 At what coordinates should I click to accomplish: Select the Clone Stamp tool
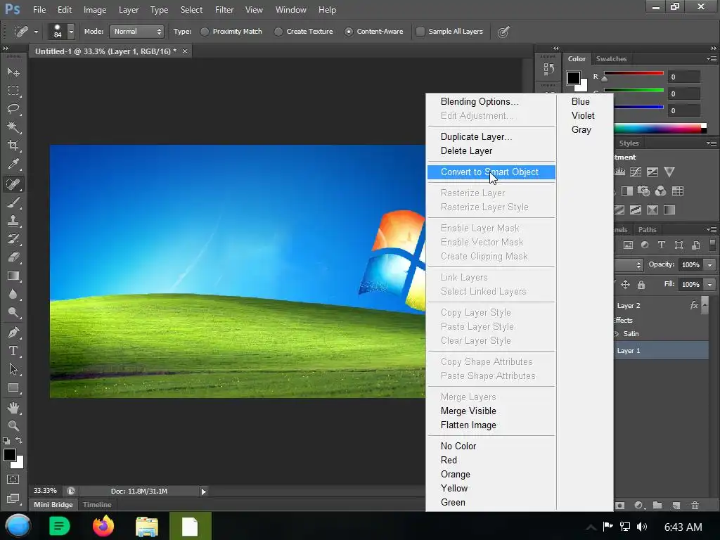point(13,221)
